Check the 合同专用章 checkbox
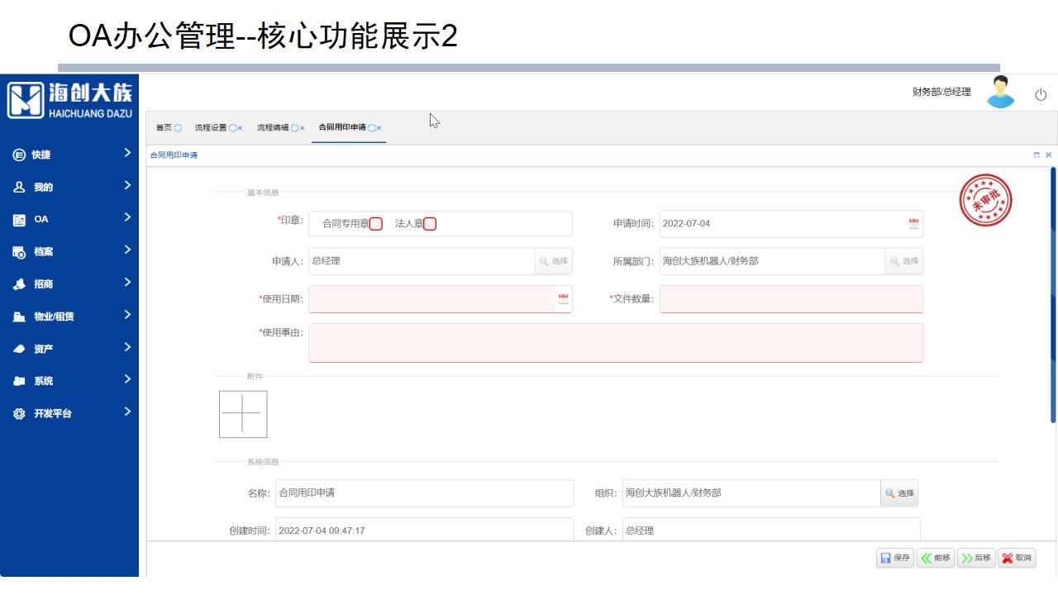Viewport: 1058px width, 595px height. pyautogui.click(x=376, y=224)
